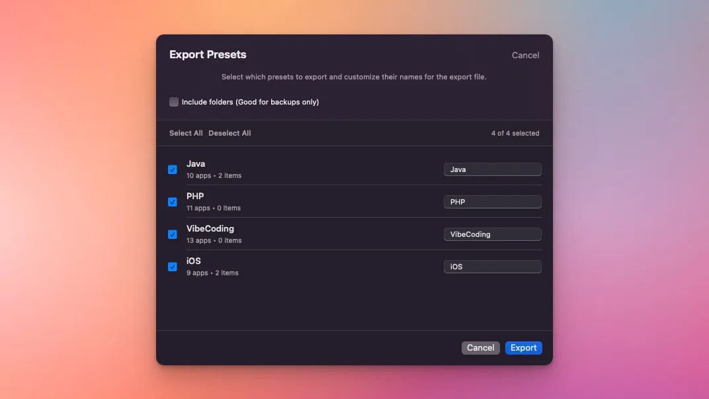Click the iOS preset name label
This screenshot has height=399, width=709.
pos(194,261)
